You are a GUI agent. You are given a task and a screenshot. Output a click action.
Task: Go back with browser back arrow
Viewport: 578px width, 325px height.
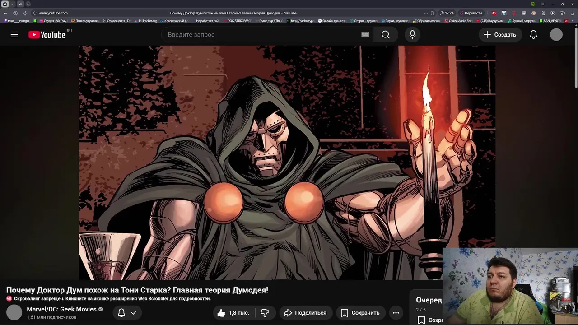click(5, 13)
